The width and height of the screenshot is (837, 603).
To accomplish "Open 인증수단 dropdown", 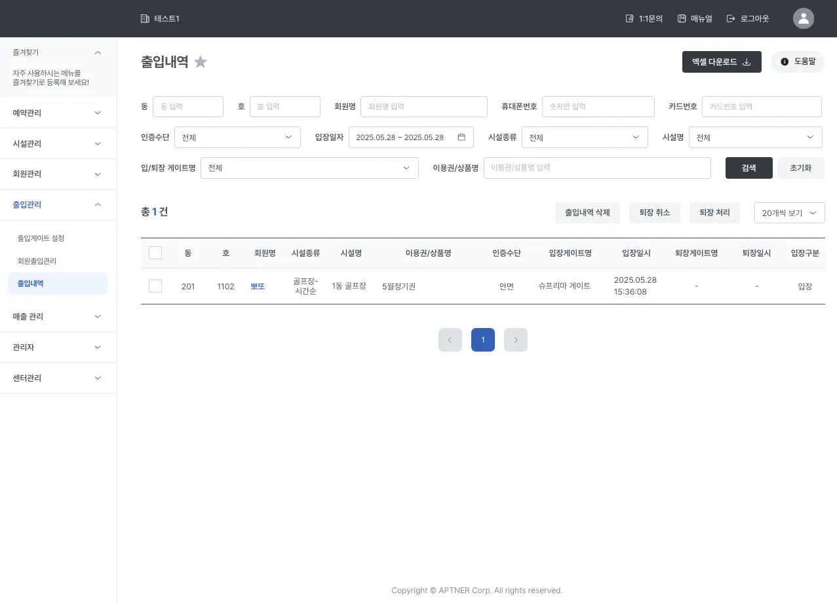I will pyautogui.click(x=237, y=137).
